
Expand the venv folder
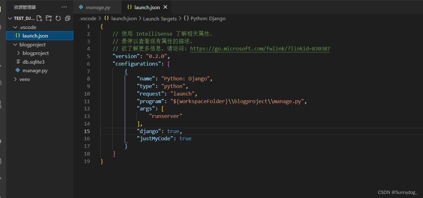[x=15, y=79]
